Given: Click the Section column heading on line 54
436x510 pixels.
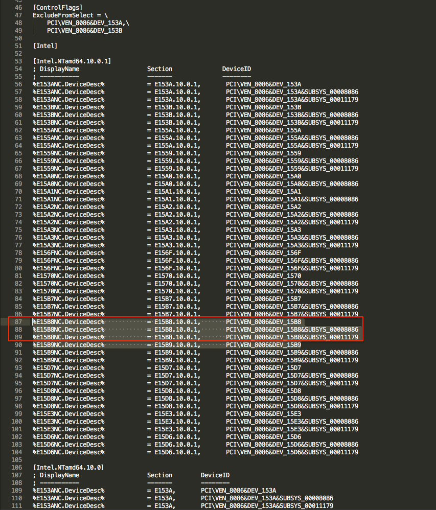Looking at the screenshot, I should (x=159, y=69).
